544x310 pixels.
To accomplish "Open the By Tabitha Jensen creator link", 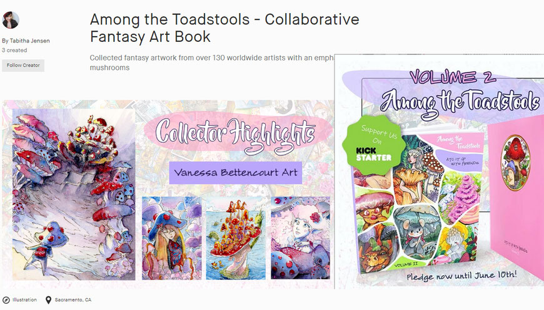I will click(x=26, y=41).
